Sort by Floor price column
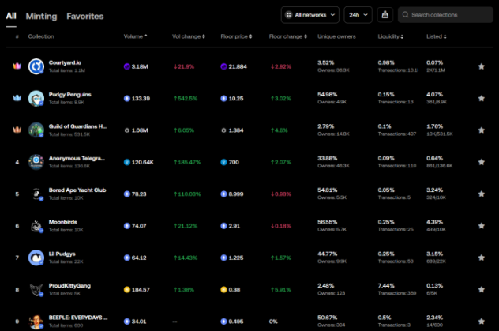This screenshot has height=331, width=499. [236, 36]
